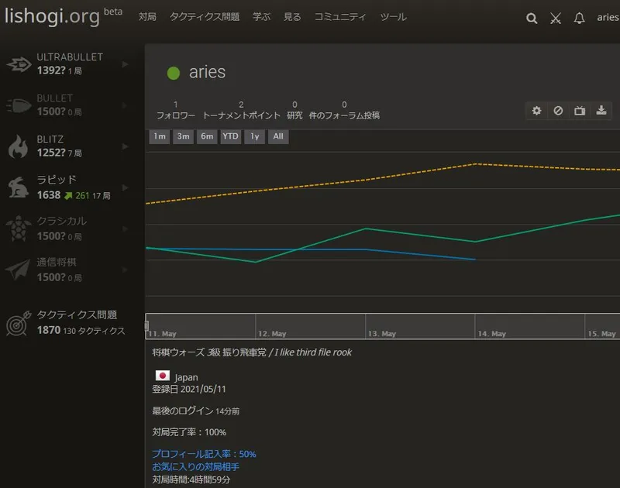Select the YTD chart range

click(230, 136)
